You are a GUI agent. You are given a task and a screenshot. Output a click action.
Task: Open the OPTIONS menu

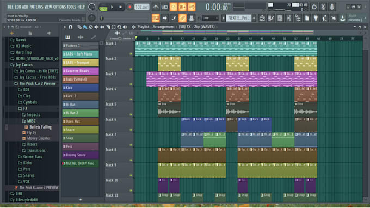pyautogui.click(x=60, y=7)
